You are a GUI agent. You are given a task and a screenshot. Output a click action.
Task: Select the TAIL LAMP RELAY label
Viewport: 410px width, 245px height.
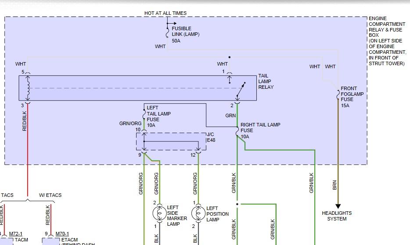[266, 81]
